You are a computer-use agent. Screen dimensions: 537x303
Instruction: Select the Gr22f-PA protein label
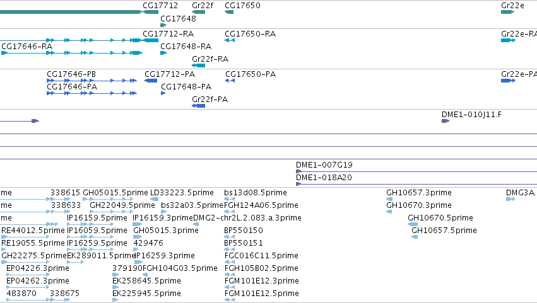[x=209, y=99]
